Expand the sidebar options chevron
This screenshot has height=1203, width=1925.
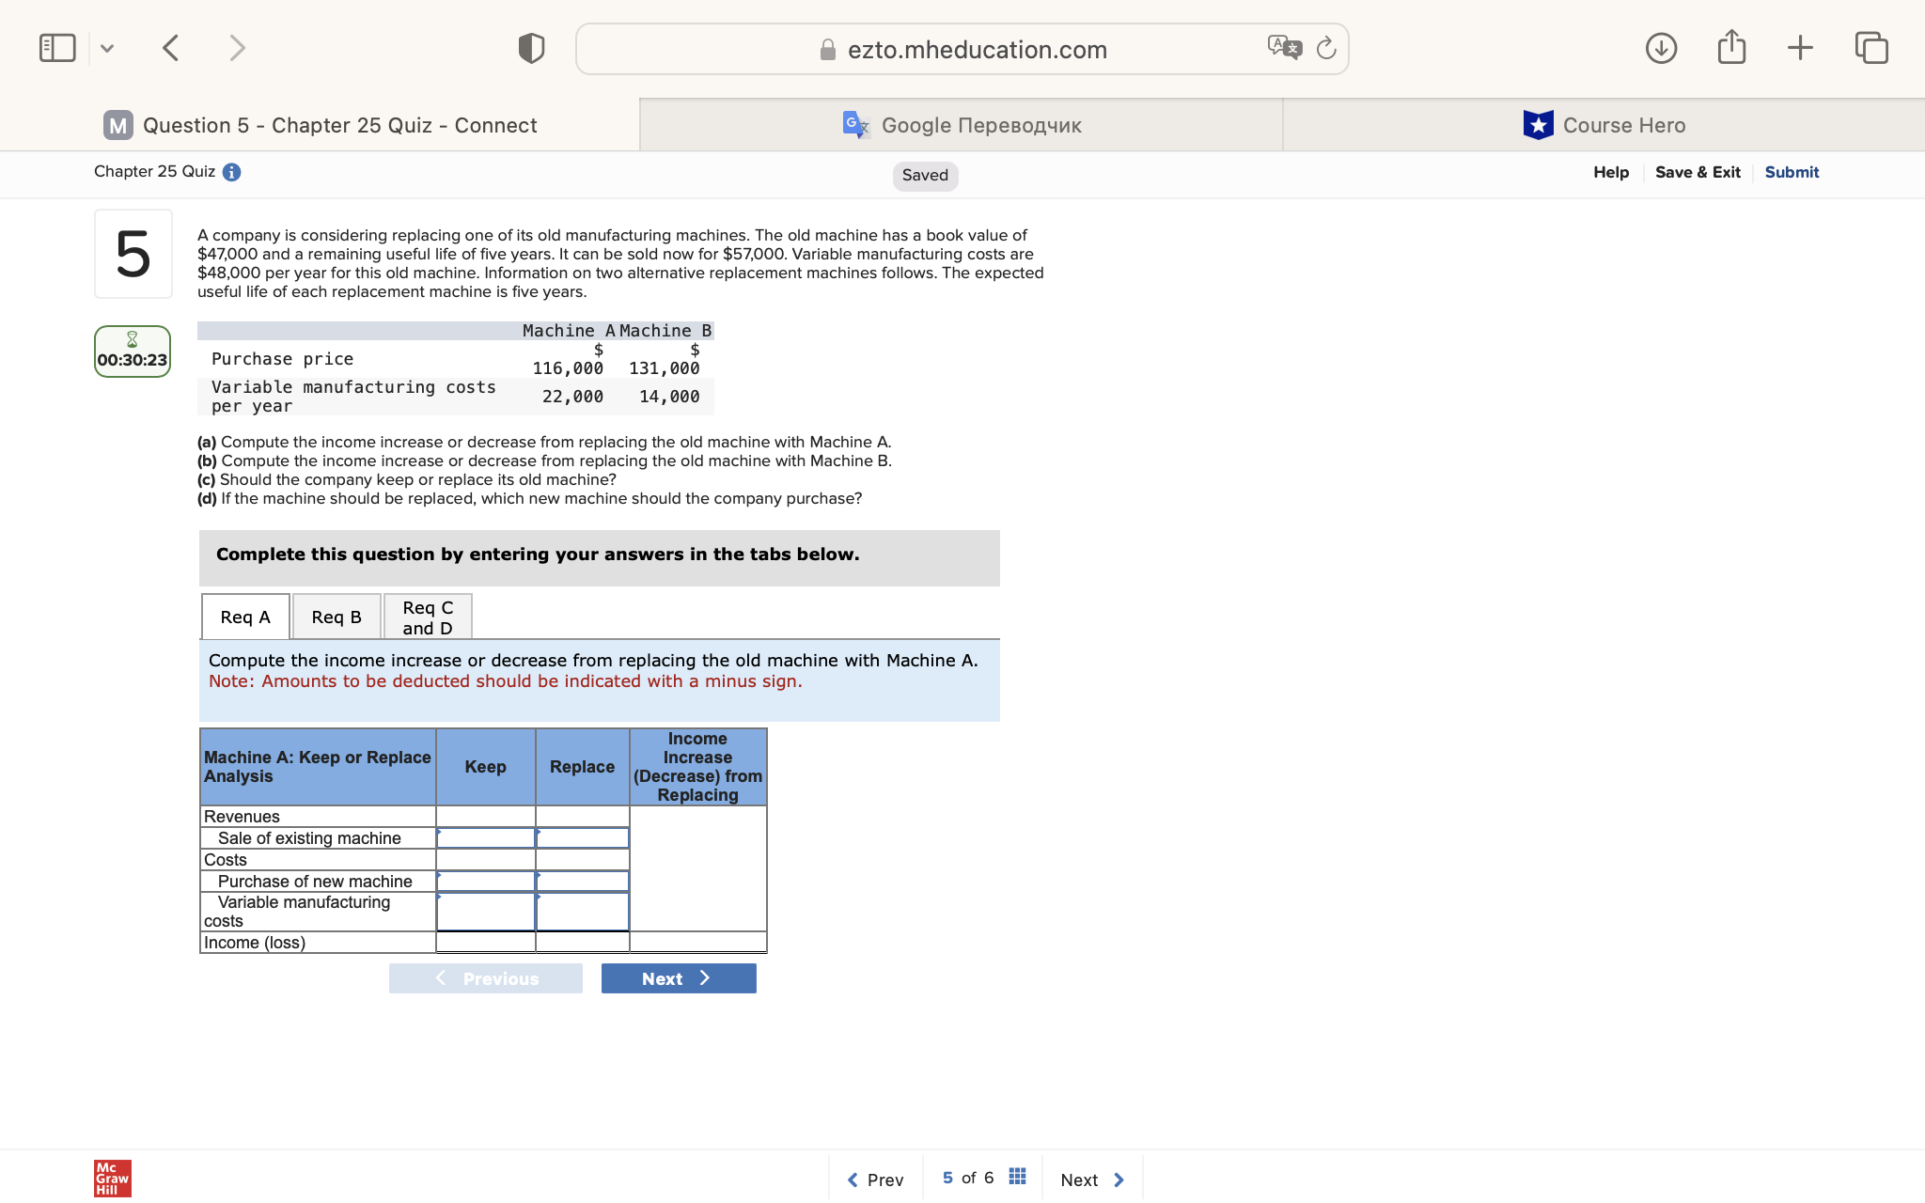107,47
